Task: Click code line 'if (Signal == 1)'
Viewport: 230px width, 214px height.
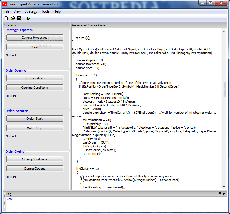Action: pos(86,75)
